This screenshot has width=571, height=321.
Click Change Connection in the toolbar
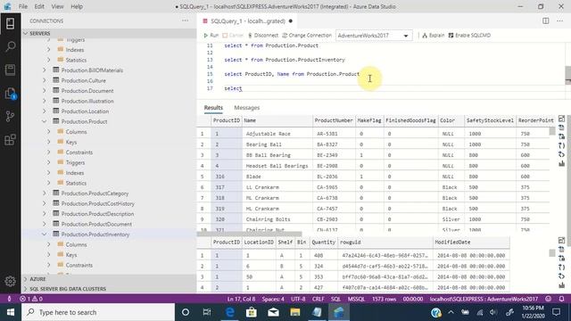click(x=307, y=36)
